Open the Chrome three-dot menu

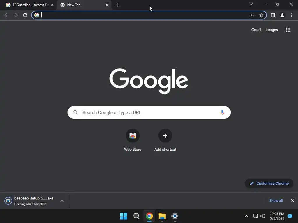[292, 15]
